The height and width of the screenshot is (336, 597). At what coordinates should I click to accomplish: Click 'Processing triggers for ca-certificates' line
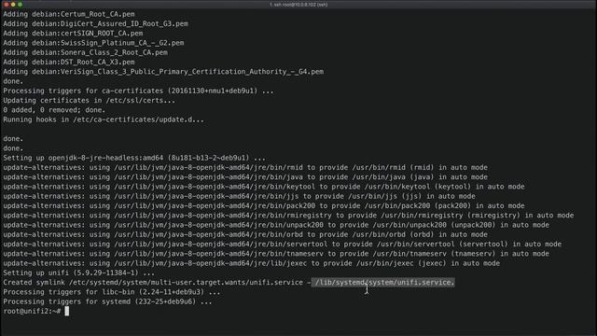point(138,91)
